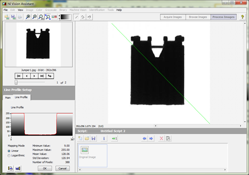This screenshot has width=249, height=175.
Task: Open the yellow question mark help icon
Action: coord(242,17)
